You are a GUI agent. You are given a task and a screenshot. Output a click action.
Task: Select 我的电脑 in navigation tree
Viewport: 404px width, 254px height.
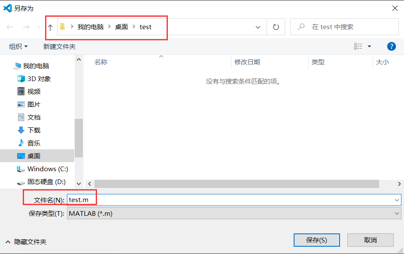point(36,66)
